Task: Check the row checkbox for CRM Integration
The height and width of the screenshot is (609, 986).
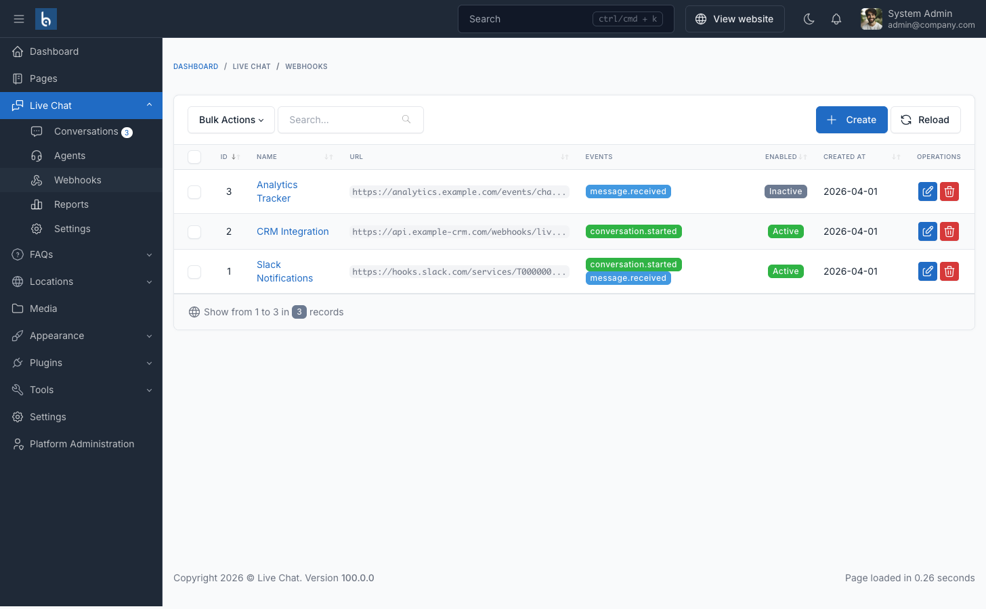Action: [194, 231]
